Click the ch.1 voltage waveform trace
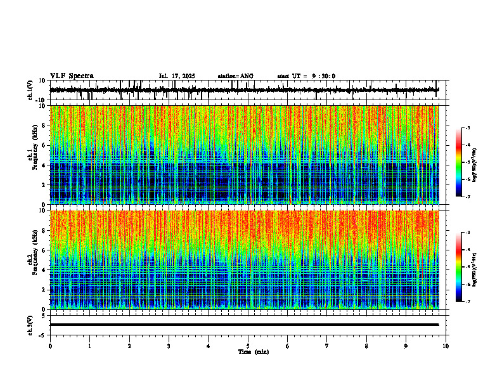The image size is (502, 388). click(244, 90)
